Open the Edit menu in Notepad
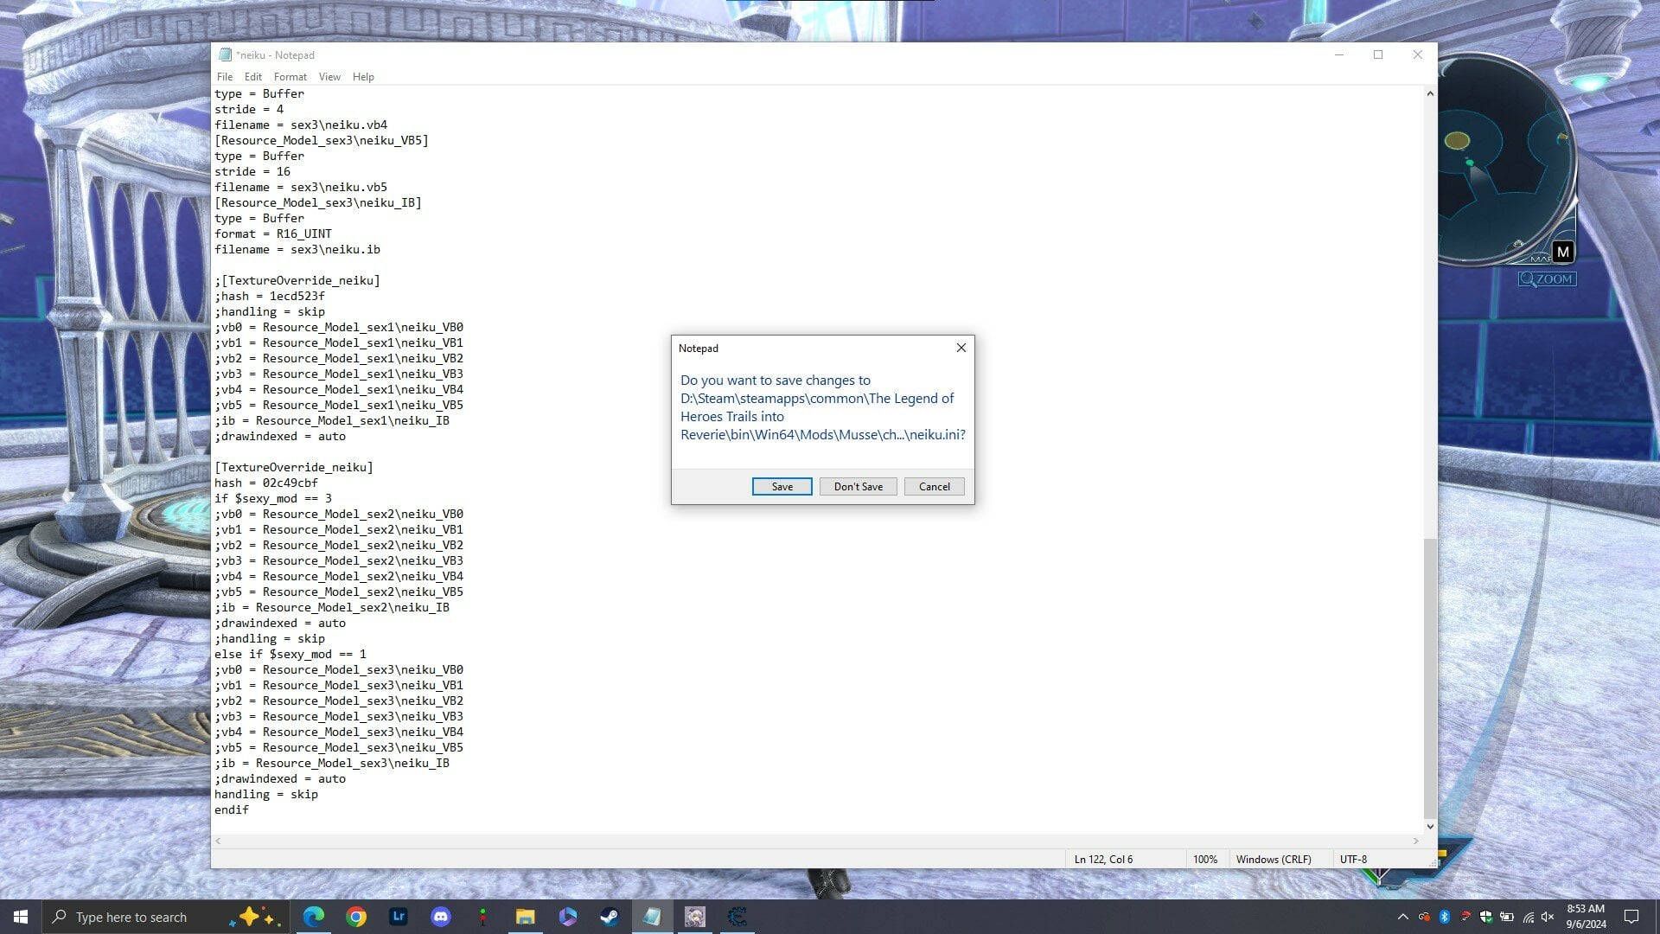Image resolution: width=1660 pixels, height=934 pixels. [252, 77]
